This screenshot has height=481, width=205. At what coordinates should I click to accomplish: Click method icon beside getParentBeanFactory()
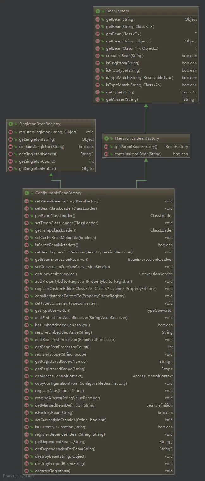(106, 147)
